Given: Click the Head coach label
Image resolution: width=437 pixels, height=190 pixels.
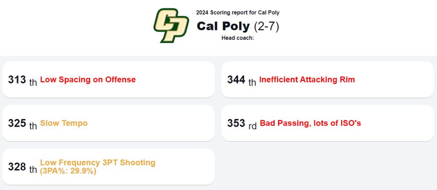Looking at the screenshot, I should tap(238, 38).
